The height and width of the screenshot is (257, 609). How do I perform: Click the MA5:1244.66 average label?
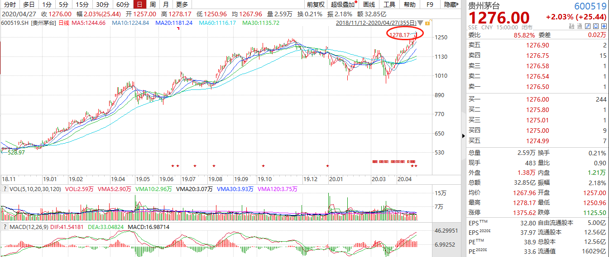click(89, 23)
